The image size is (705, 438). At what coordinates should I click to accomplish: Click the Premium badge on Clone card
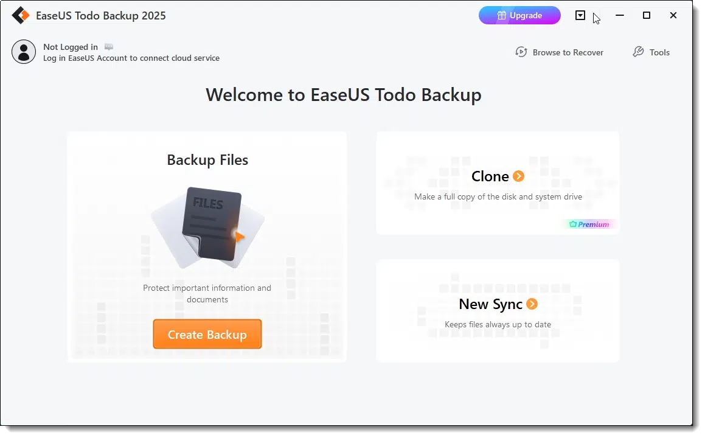589,224
